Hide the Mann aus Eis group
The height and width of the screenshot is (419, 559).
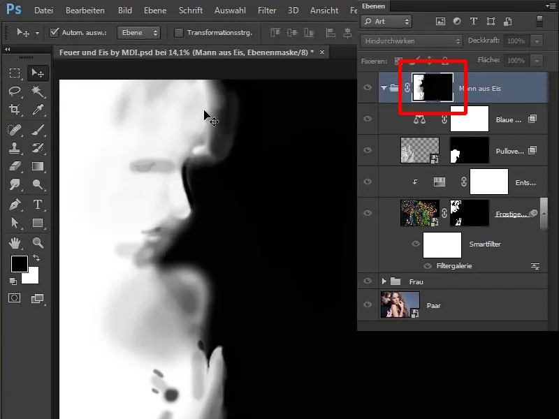(x=368, y=88)
